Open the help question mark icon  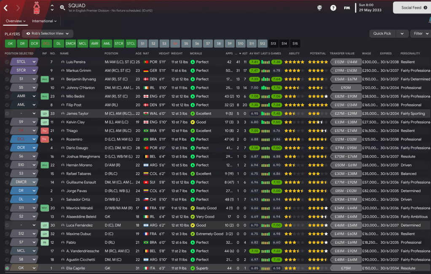click(333, 8)
